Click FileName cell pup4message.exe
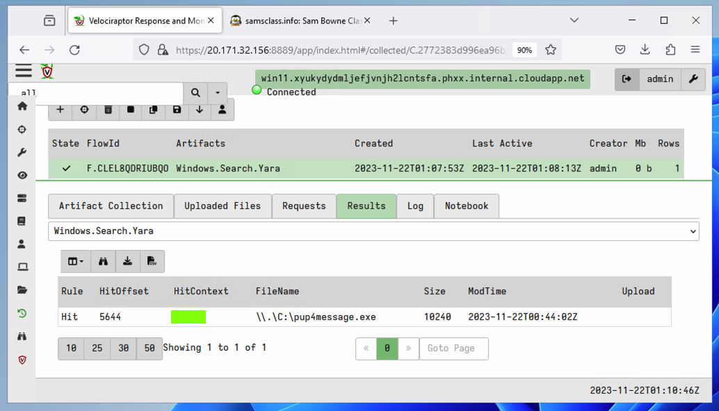The image size is (719, 411). 316,317
